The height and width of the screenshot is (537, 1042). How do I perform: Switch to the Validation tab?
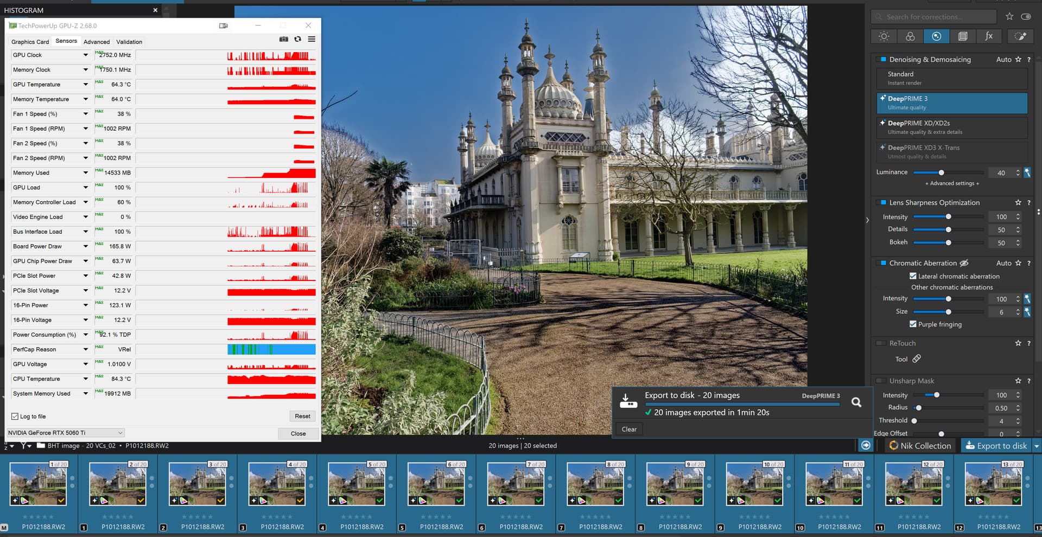tap(129, 42)
